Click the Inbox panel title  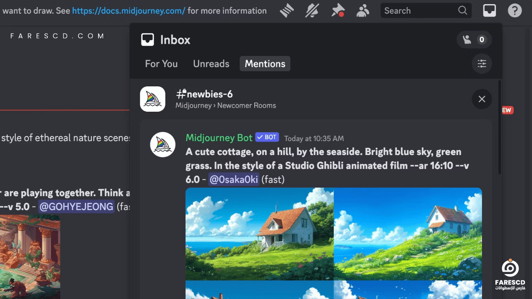pos(175,40)
